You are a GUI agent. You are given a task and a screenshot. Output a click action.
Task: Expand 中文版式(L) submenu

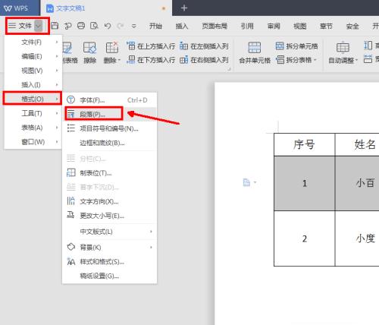tap(109, 232)
